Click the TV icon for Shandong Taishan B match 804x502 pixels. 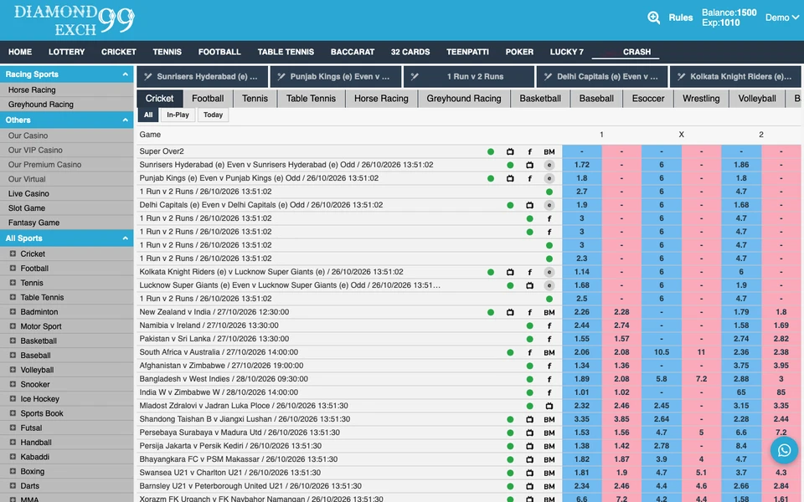tap(529, 419)
